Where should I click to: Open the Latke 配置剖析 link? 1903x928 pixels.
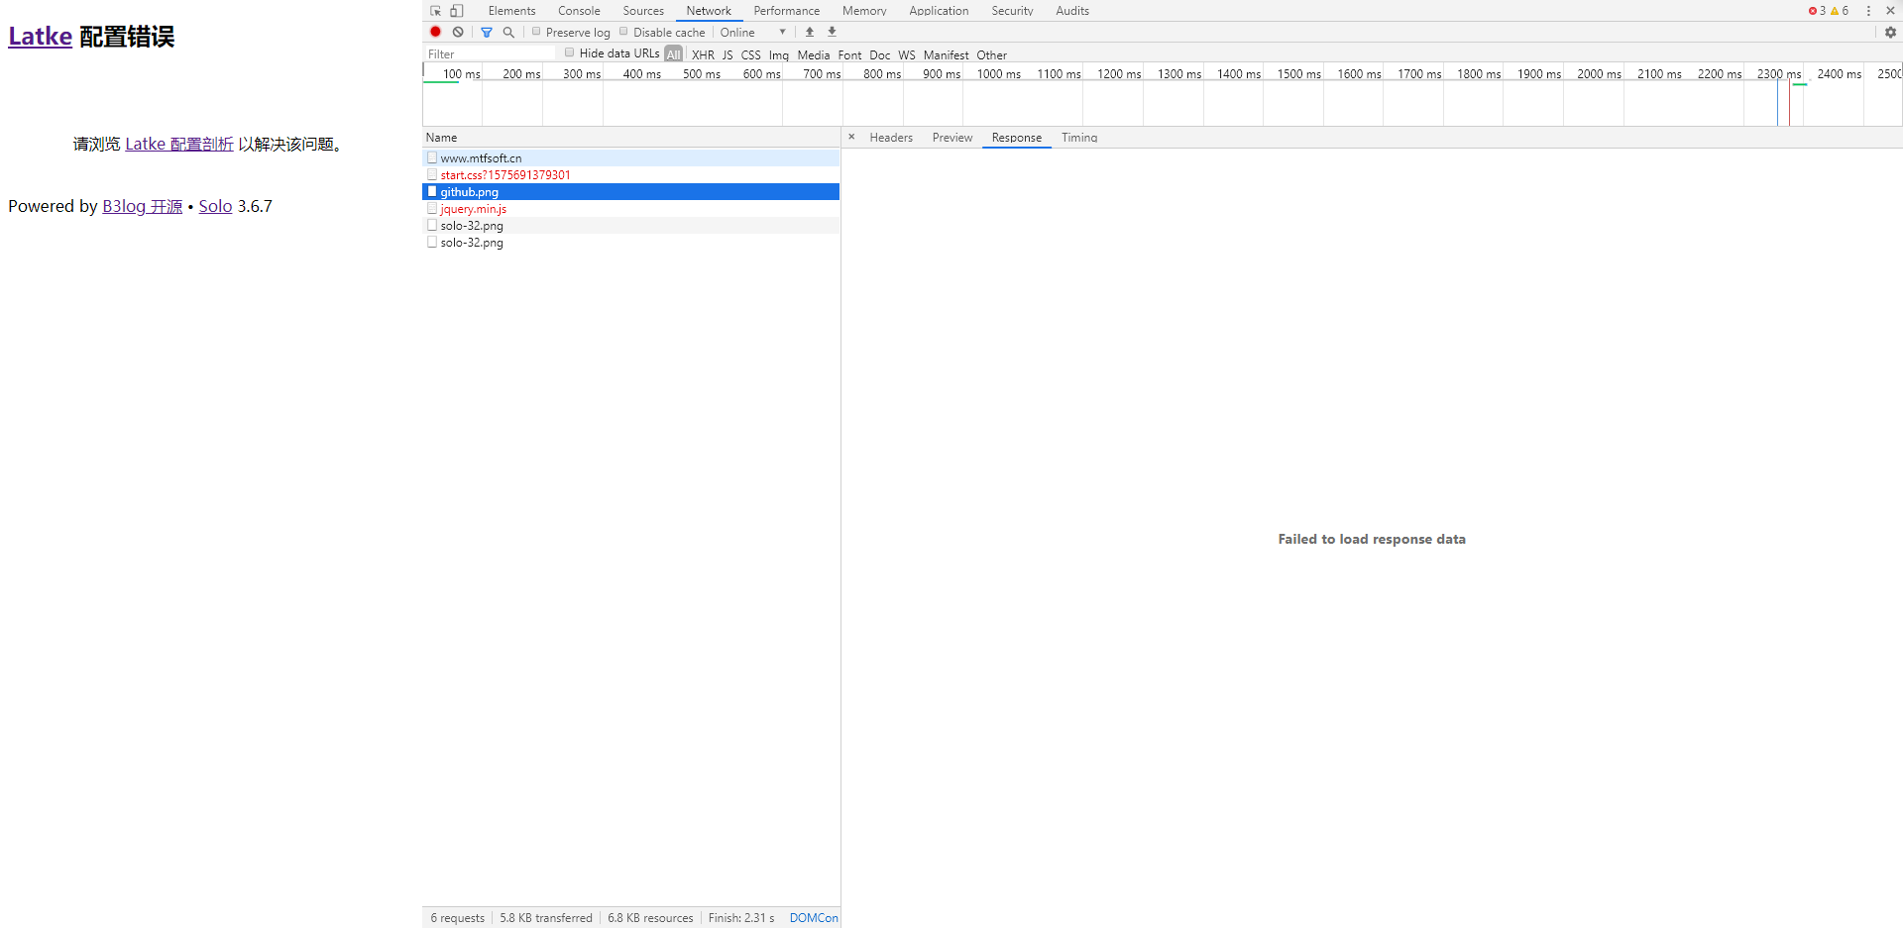click(179, 145)
